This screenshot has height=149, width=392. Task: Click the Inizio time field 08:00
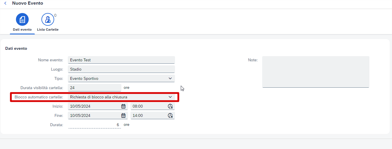(153, 106)
